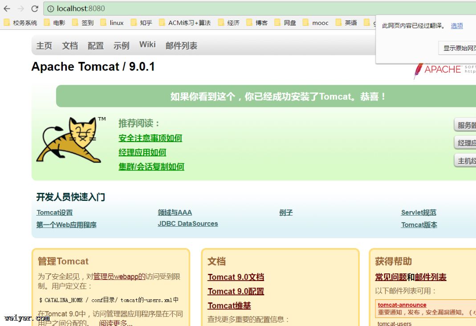Click the browser forward arrow

[20, 8]
